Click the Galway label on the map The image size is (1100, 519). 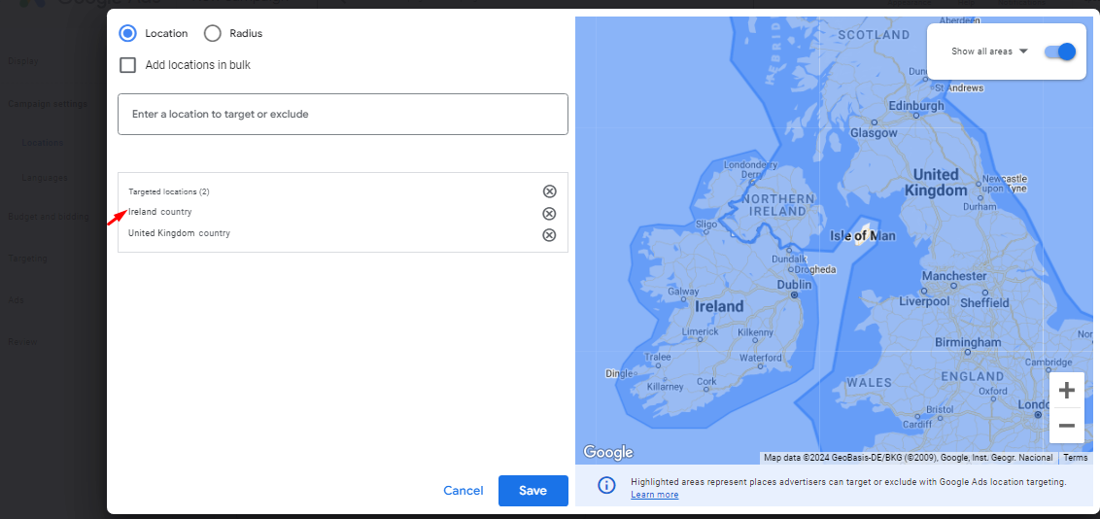682,291
